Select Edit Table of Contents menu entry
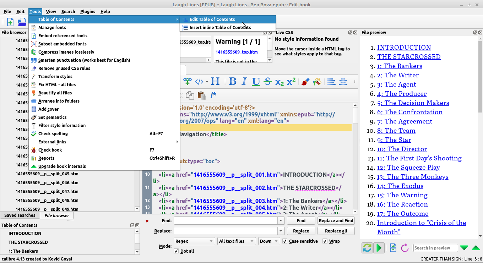The height and width of the screenshot is (263, 483). [x=212, y=20]
